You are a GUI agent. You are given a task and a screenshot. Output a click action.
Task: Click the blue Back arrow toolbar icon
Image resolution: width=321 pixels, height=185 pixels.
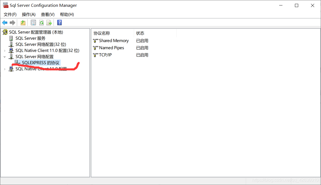click(x=5, y=23)
